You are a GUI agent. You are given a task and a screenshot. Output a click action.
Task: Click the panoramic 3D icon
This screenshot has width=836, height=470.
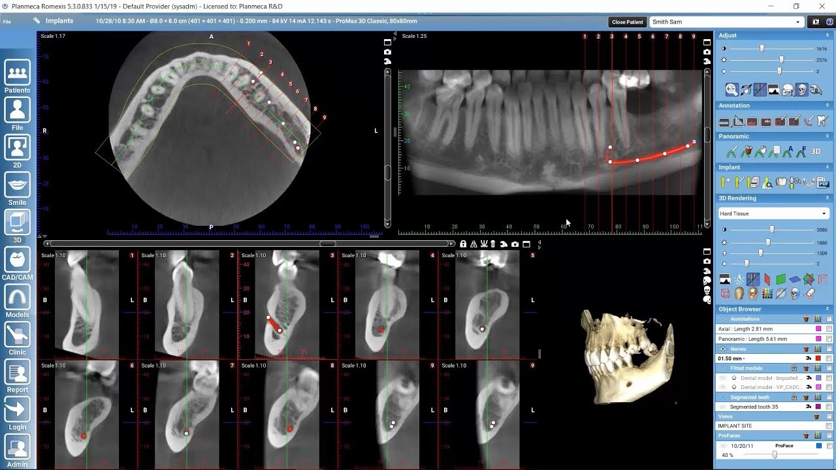point(816,151)
